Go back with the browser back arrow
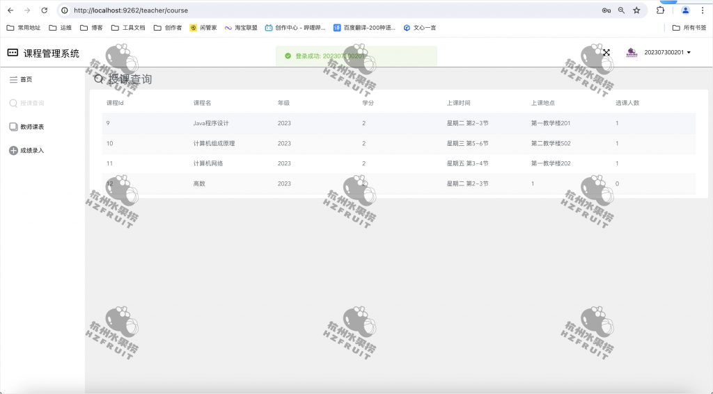Screen dimensions: 713x394 tap(10, 10)
